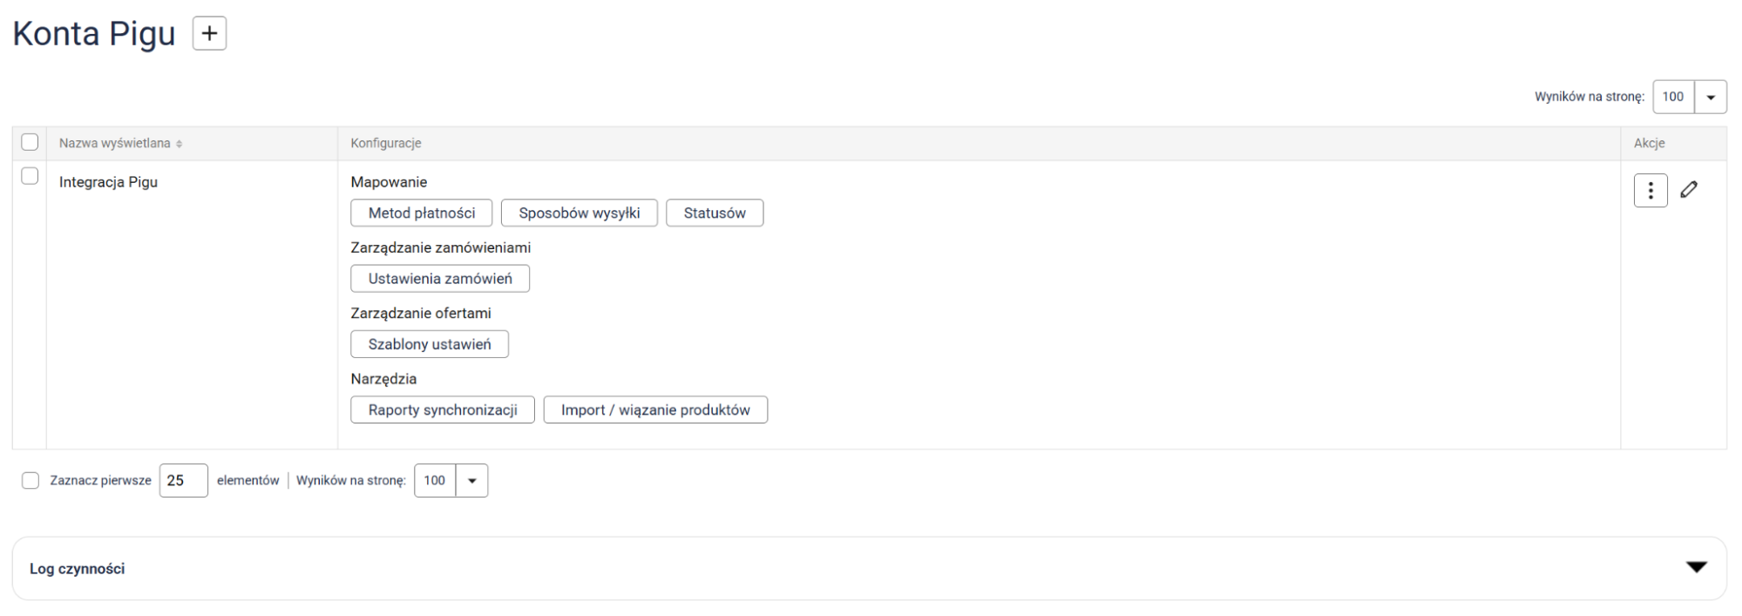Expand the Log czynności panel

1695,568
